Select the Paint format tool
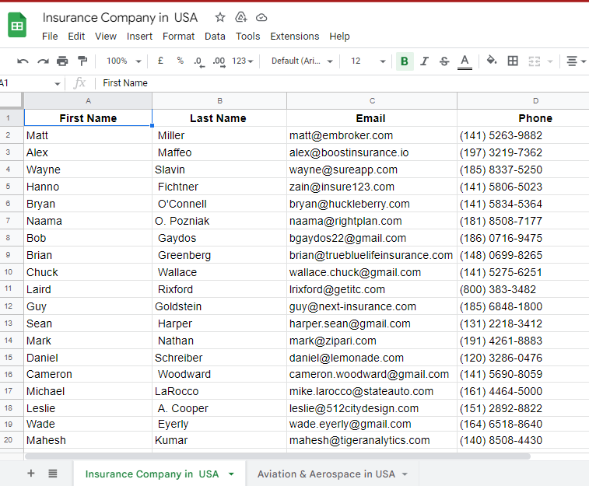589x486 pixels. [x=82, y=61]
